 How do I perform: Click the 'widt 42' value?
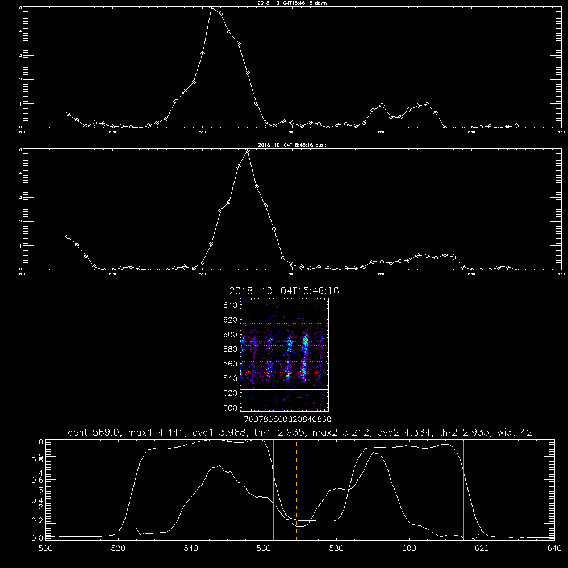click(515, 432)
